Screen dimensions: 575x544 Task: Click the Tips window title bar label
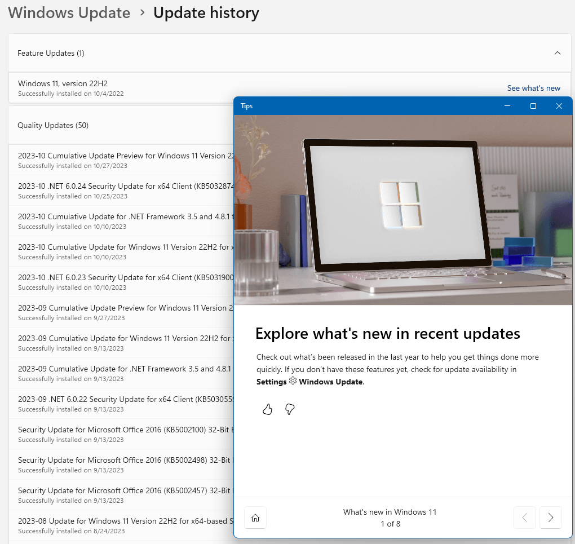click(247, 106)
